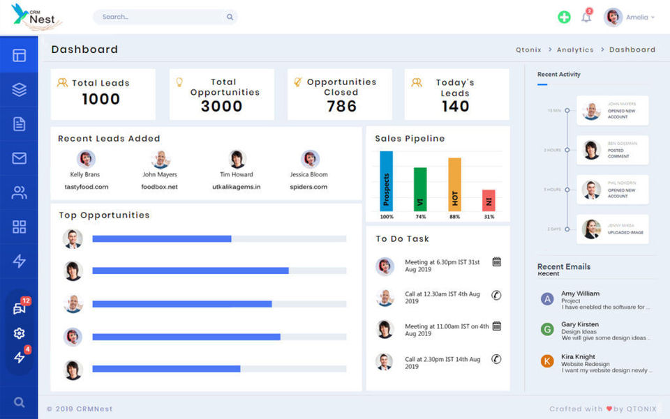This screenshot has width=670, height=419.
Task: Open the four-square grid sidebar icon
Action: [x=20, y=227]
